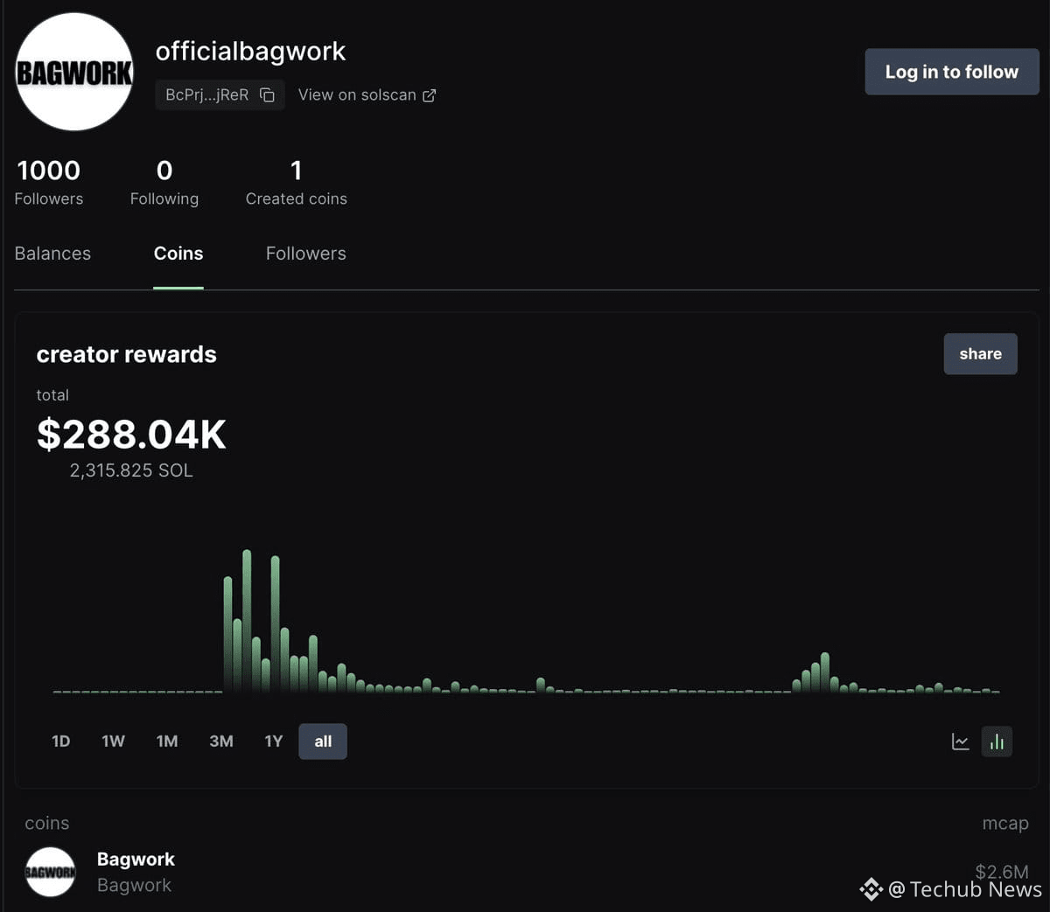
Task: Select the all time range
Action: [x=323, y=741]
